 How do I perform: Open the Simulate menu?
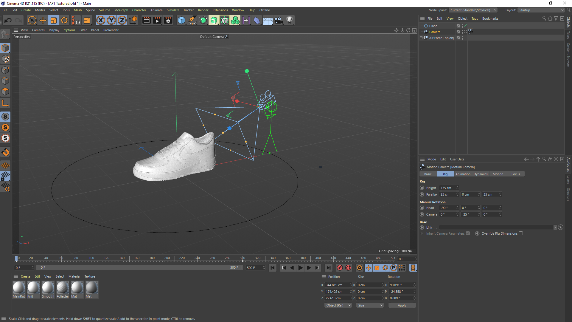(173, 10)
